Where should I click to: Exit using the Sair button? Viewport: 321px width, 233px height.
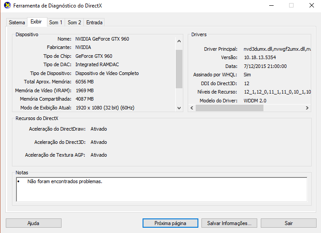pos(288,223)
